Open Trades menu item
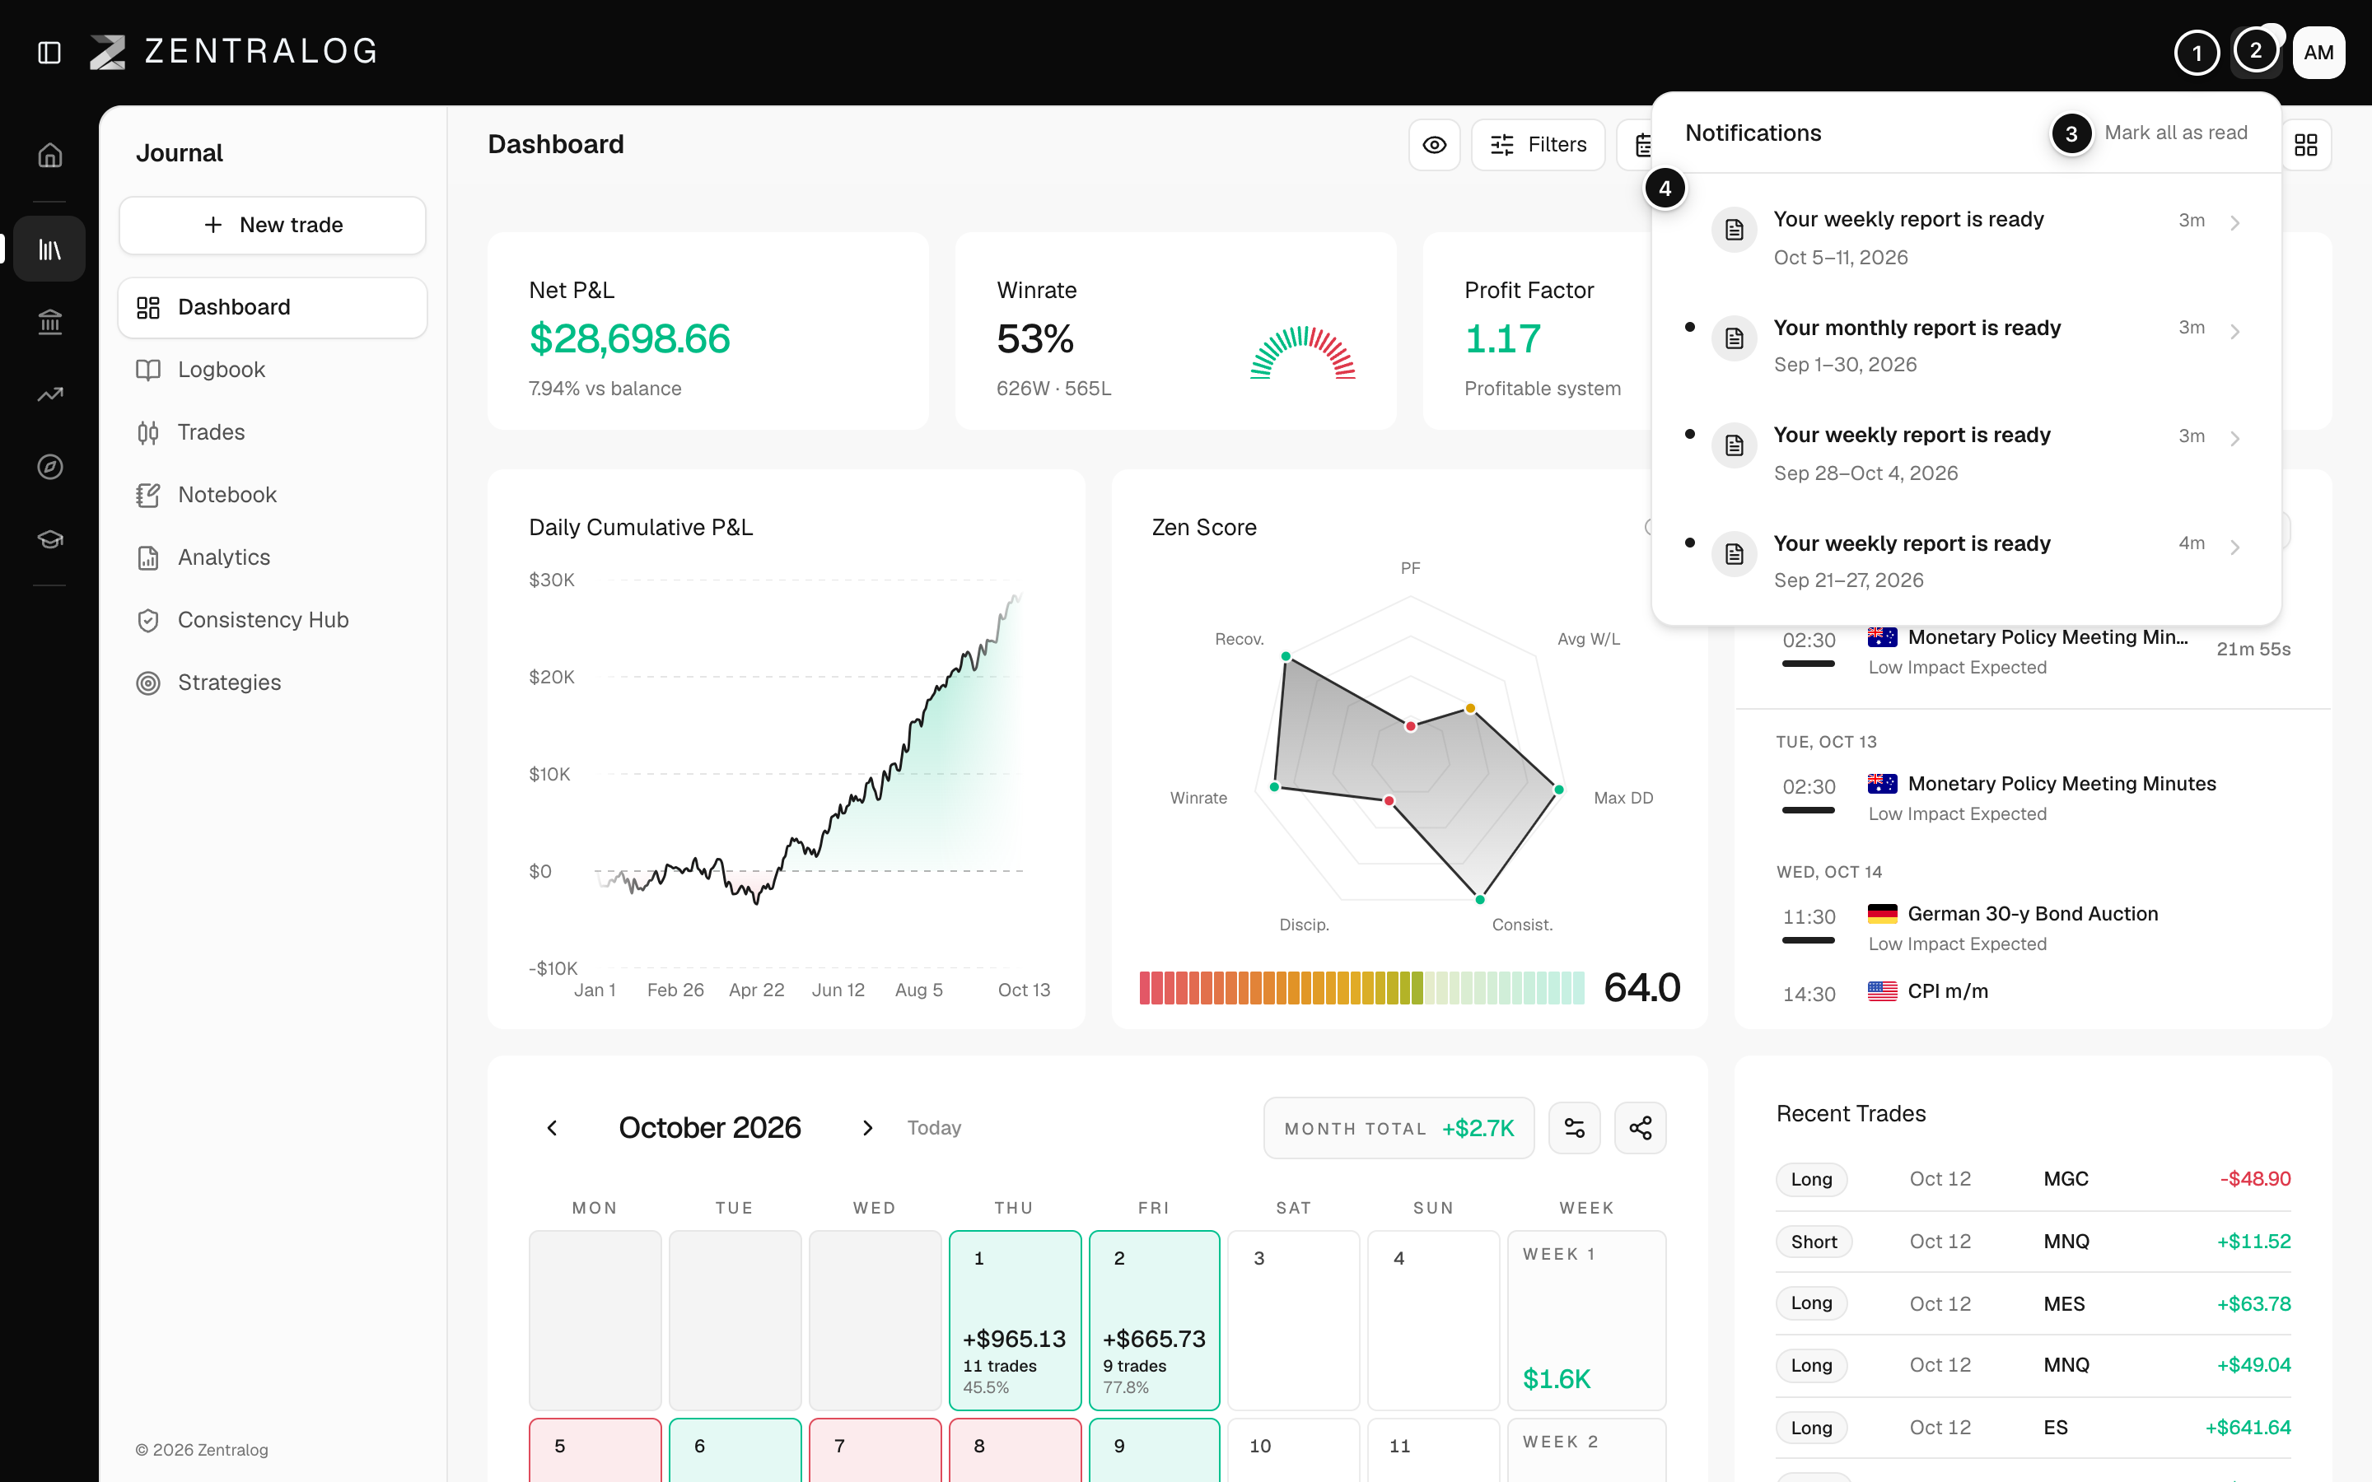The width and height of the screenshot is (2372, 1482). (x=273, y=432)
